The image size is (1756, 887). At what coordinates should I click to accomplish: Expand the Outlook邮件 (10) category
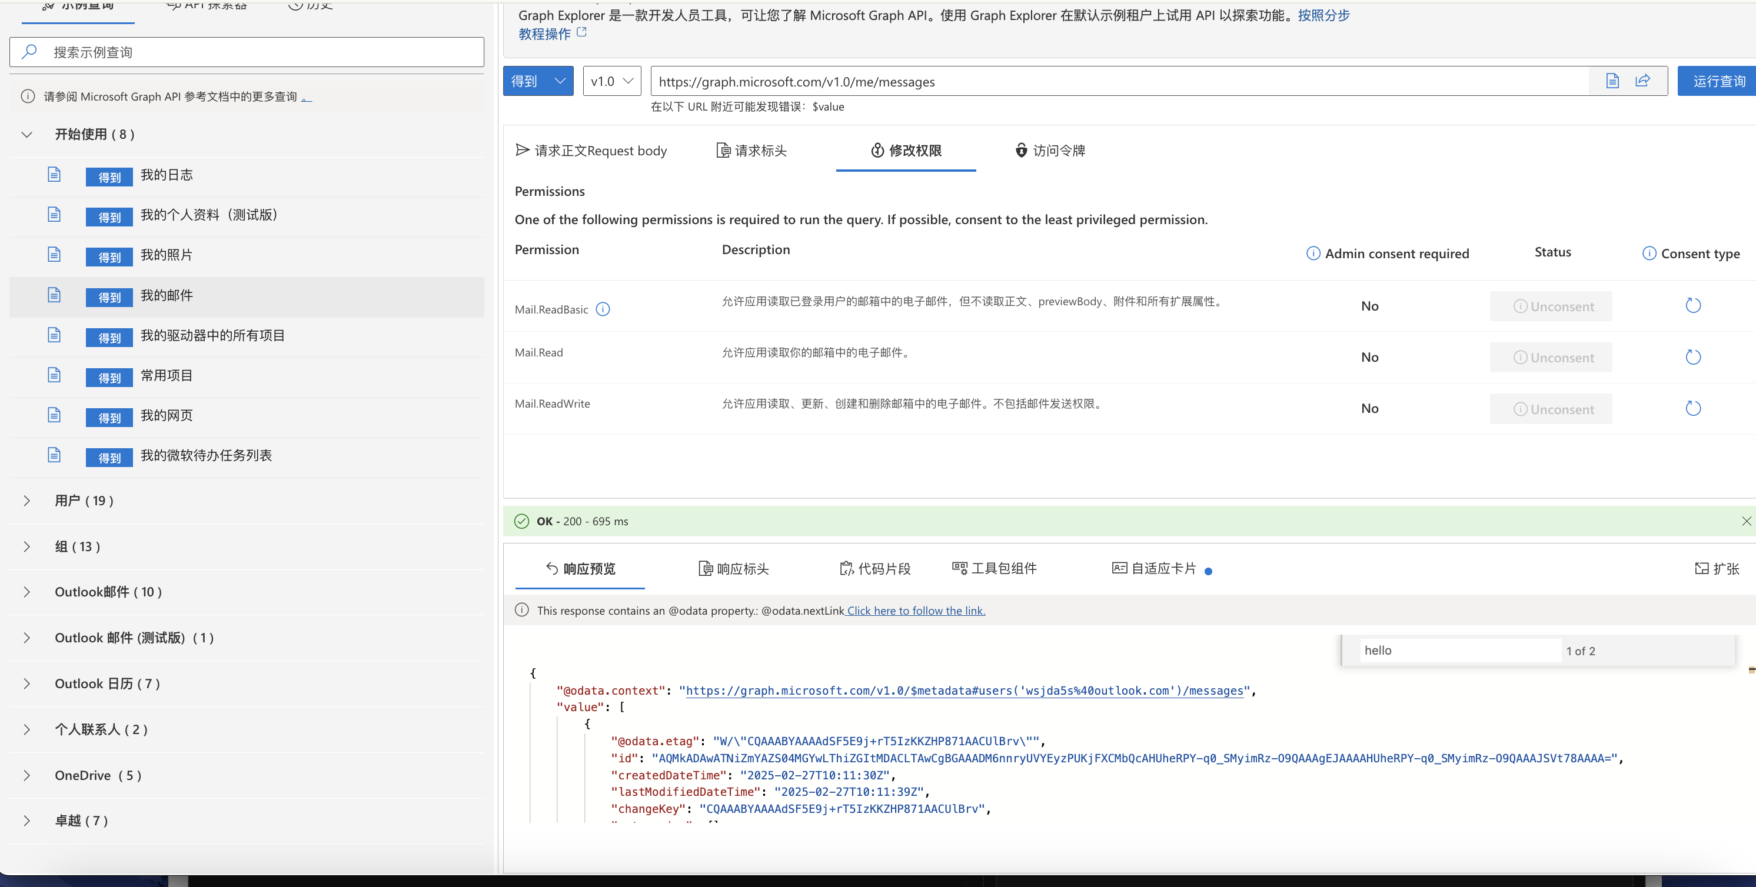pos(27,592)
